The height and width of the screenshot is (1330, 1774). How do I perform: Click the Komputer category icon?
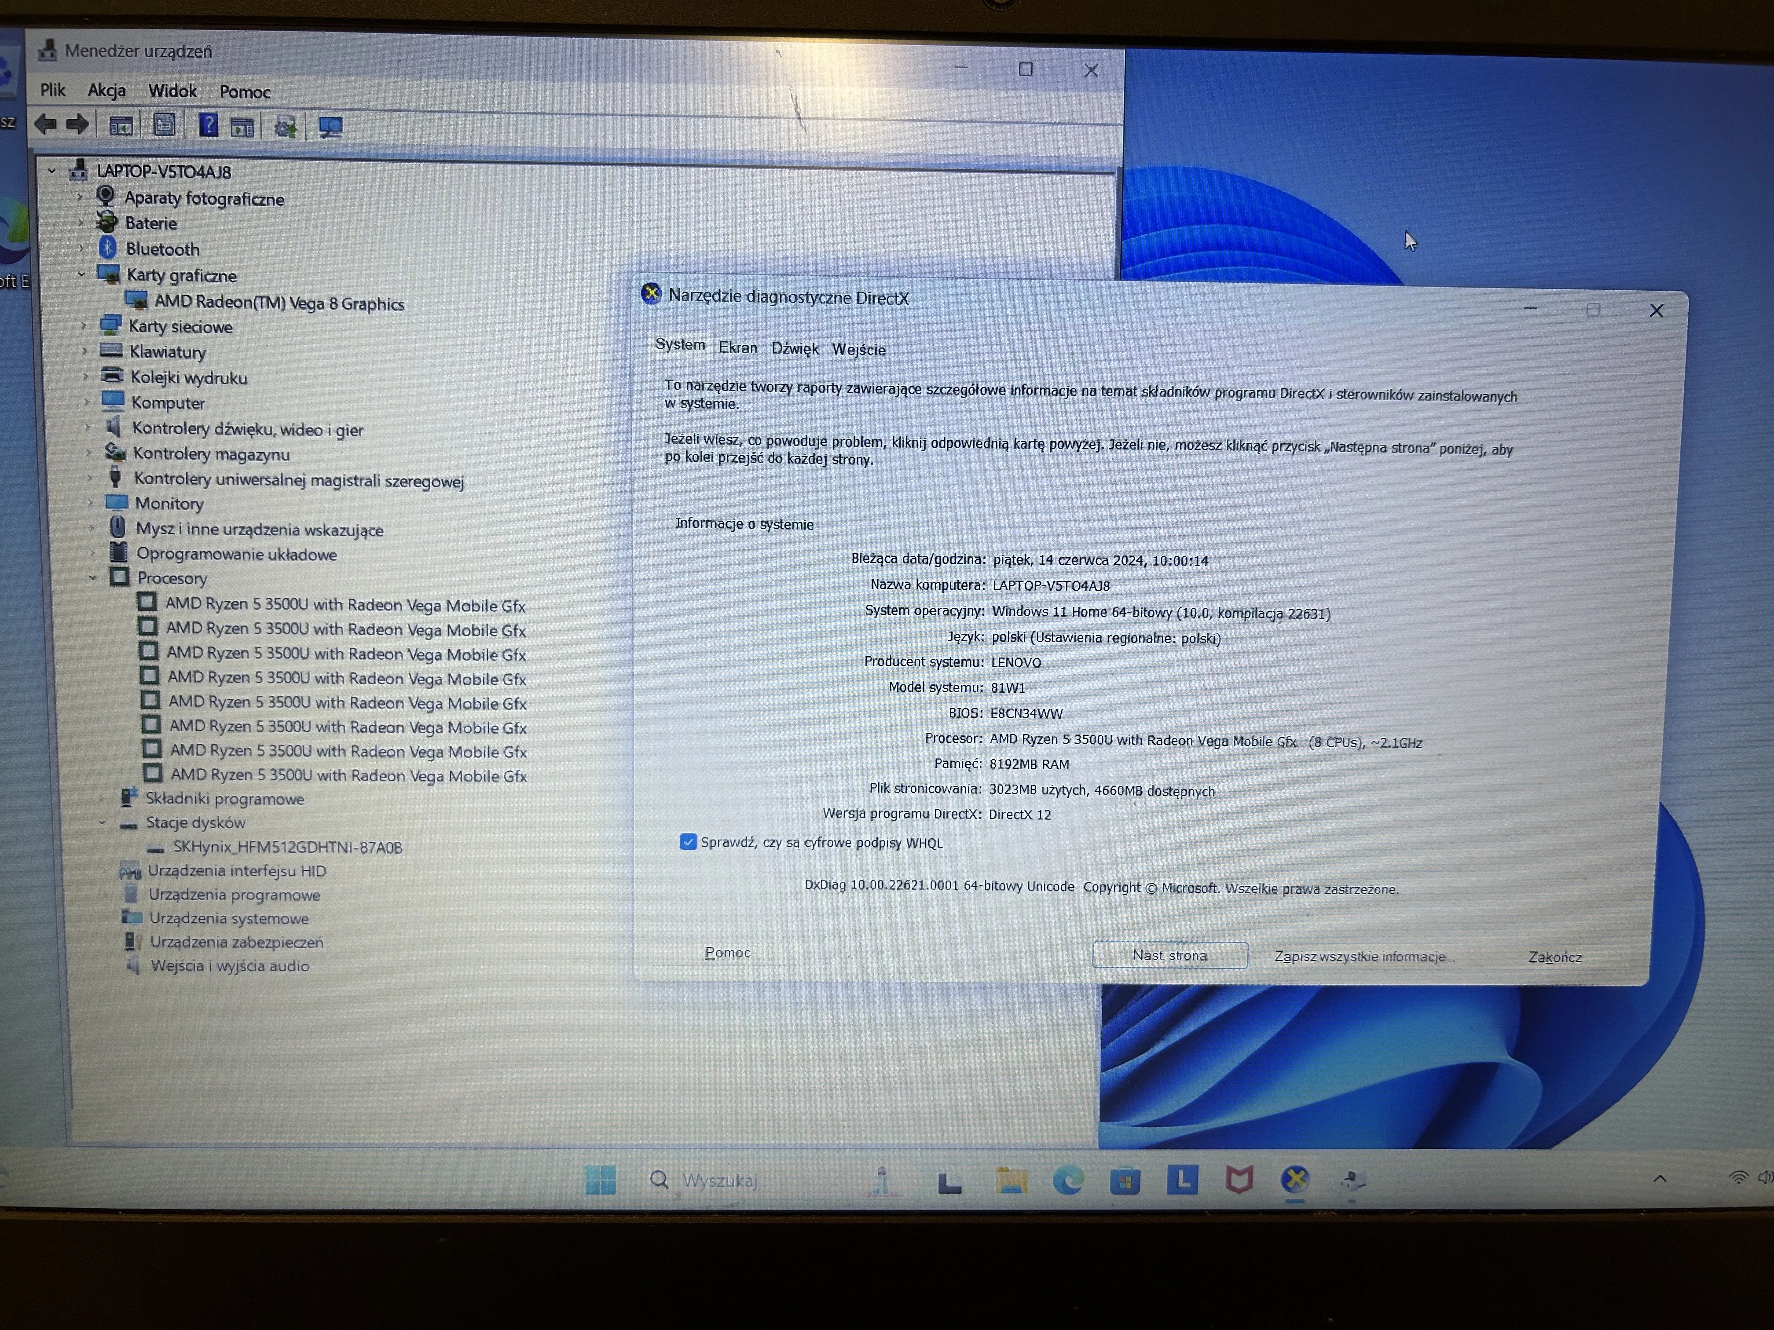pos(113,401)
